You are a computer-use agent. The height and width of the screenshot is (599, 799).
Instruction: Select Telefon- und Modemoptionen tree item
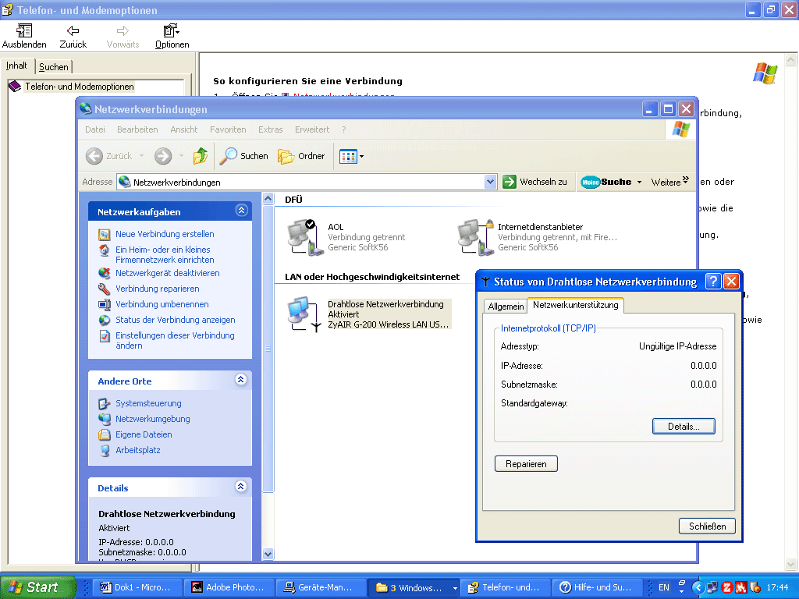coord(80,87)
